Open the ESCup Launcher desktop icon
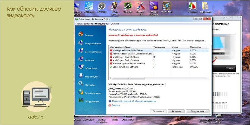The height and width of the screenshot is (125, 250). pyautogui.click(x=115, y=9)
